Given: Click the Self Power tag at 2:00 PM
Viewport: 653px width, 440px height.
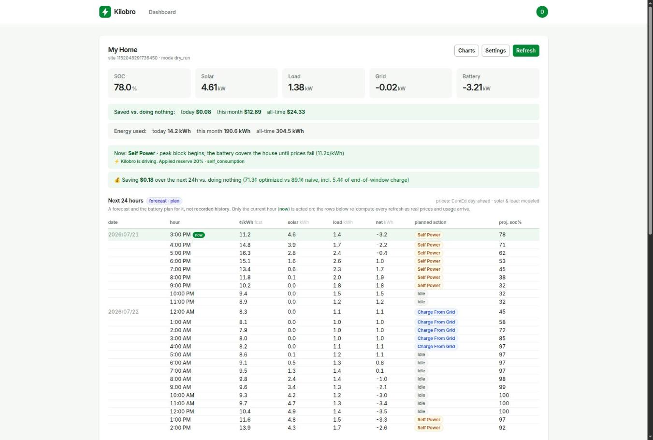Looking at the screenshot, I should pyautogui.click(x=429, y=428).
